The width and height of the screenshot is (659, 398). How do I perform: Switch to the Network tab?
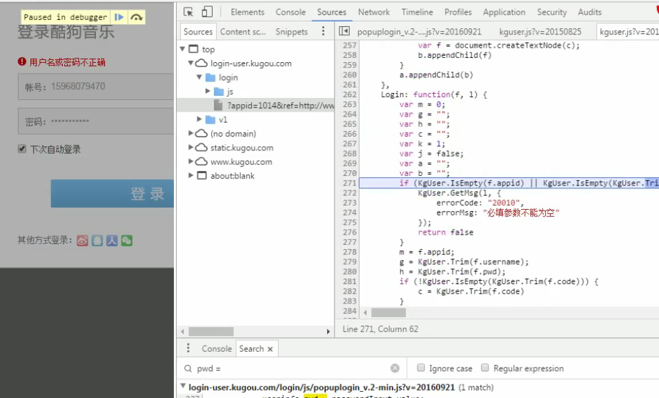pos(374,12)
